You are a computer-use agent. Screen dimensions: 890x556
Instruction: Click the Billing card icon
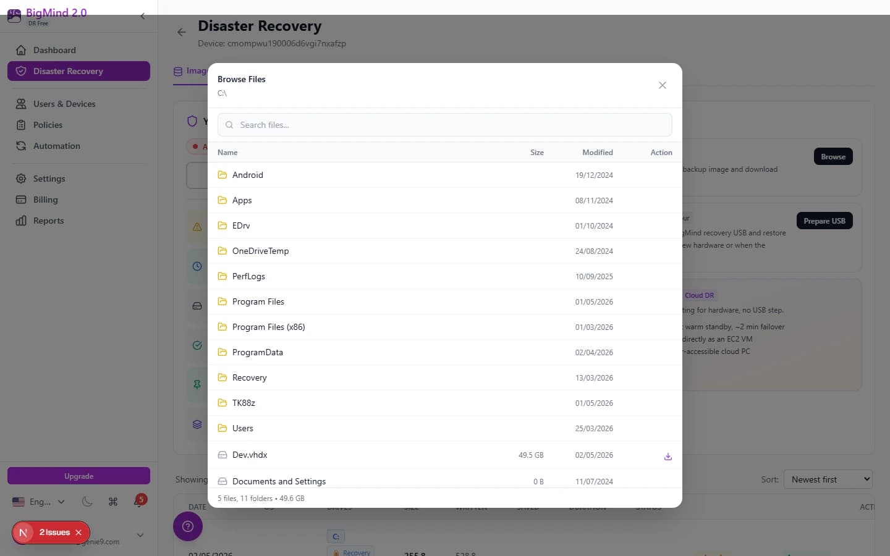21,200
